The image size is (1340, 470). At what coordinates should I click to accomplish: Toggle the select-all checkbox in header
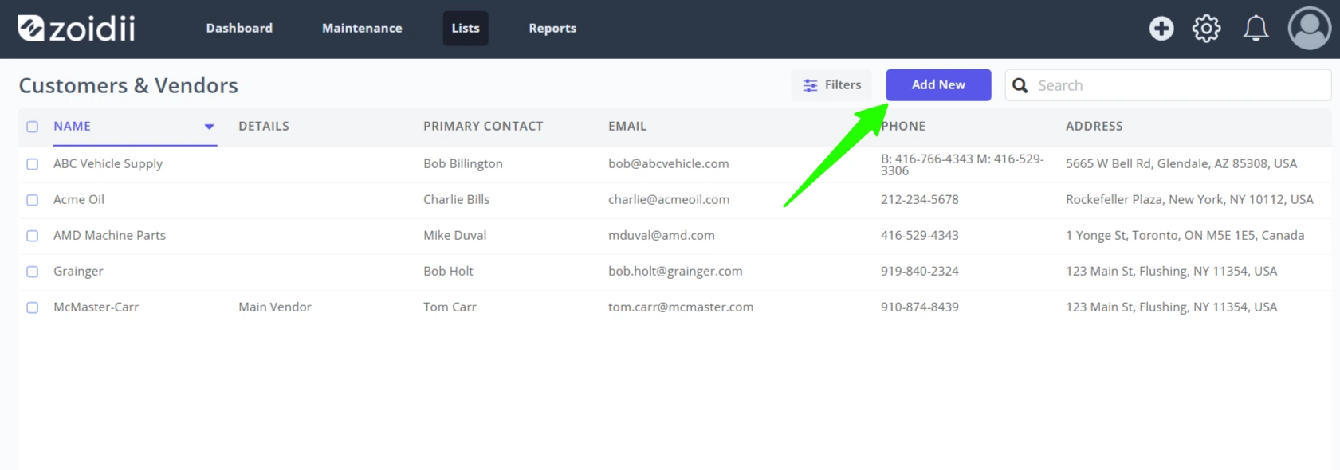[32, 127]
